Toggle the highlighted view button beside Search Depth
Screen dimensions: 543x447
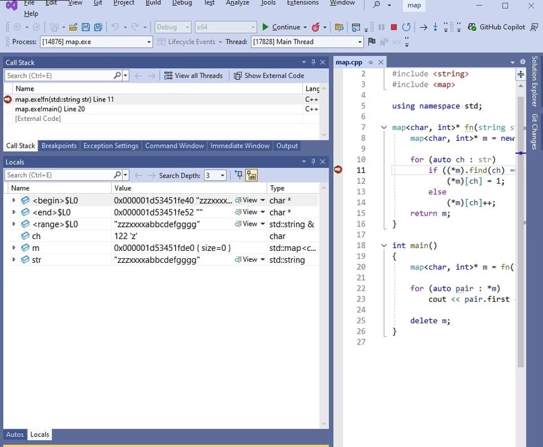click(x=251, y=176)
